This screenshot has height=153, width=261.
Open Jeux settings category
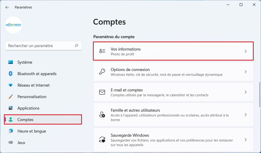tap(43, 143)
